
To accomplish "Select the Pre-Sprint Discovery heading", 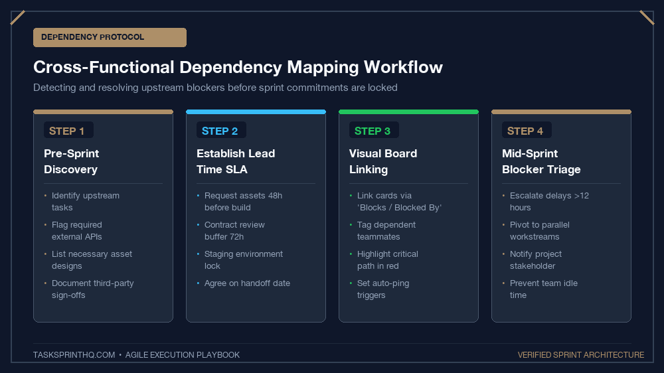I will [72, 161].
